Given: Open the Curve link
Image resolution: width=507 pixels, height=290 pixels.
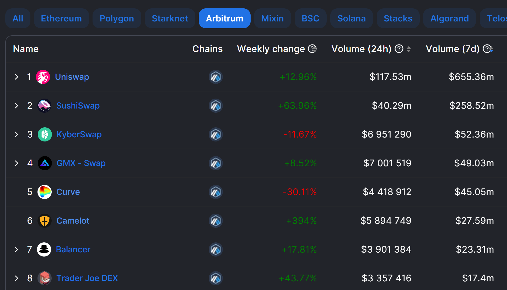Looking at the screenshot, I should pyautogui.click(x=68, y=192).
